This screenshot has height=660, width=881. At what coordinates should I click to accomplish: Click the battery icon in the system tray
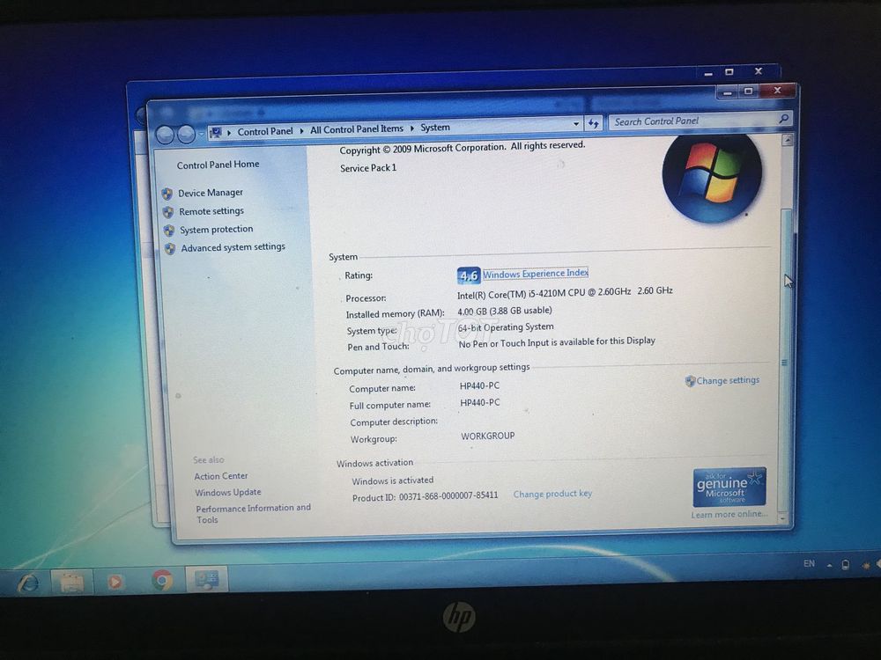click(845, 565)
